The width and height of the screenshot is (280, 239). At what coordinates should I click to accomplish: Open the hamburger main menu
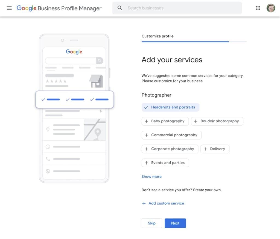click(9, 8)
